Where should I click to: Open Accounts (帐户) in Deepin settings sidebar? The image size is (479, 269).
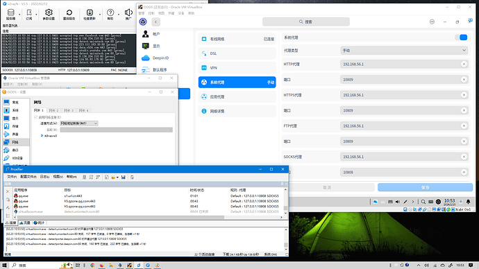(156, 34)
